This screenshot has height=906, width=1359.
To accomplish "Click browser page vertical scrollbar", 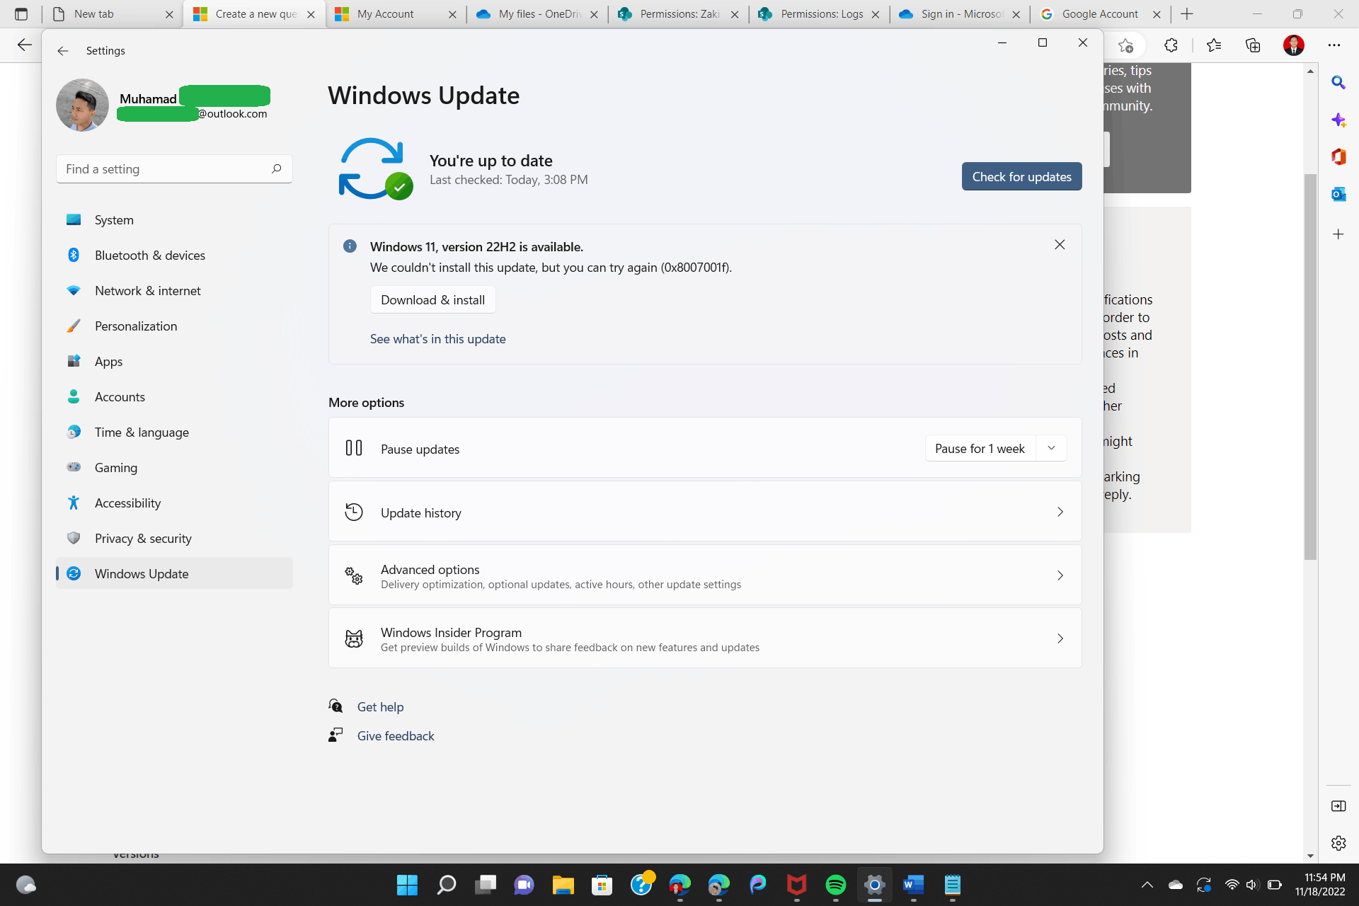I will (x=1310, y=367).
